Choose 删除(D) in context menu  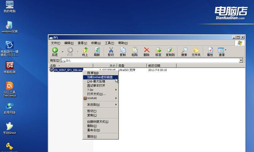click(101, 126)
